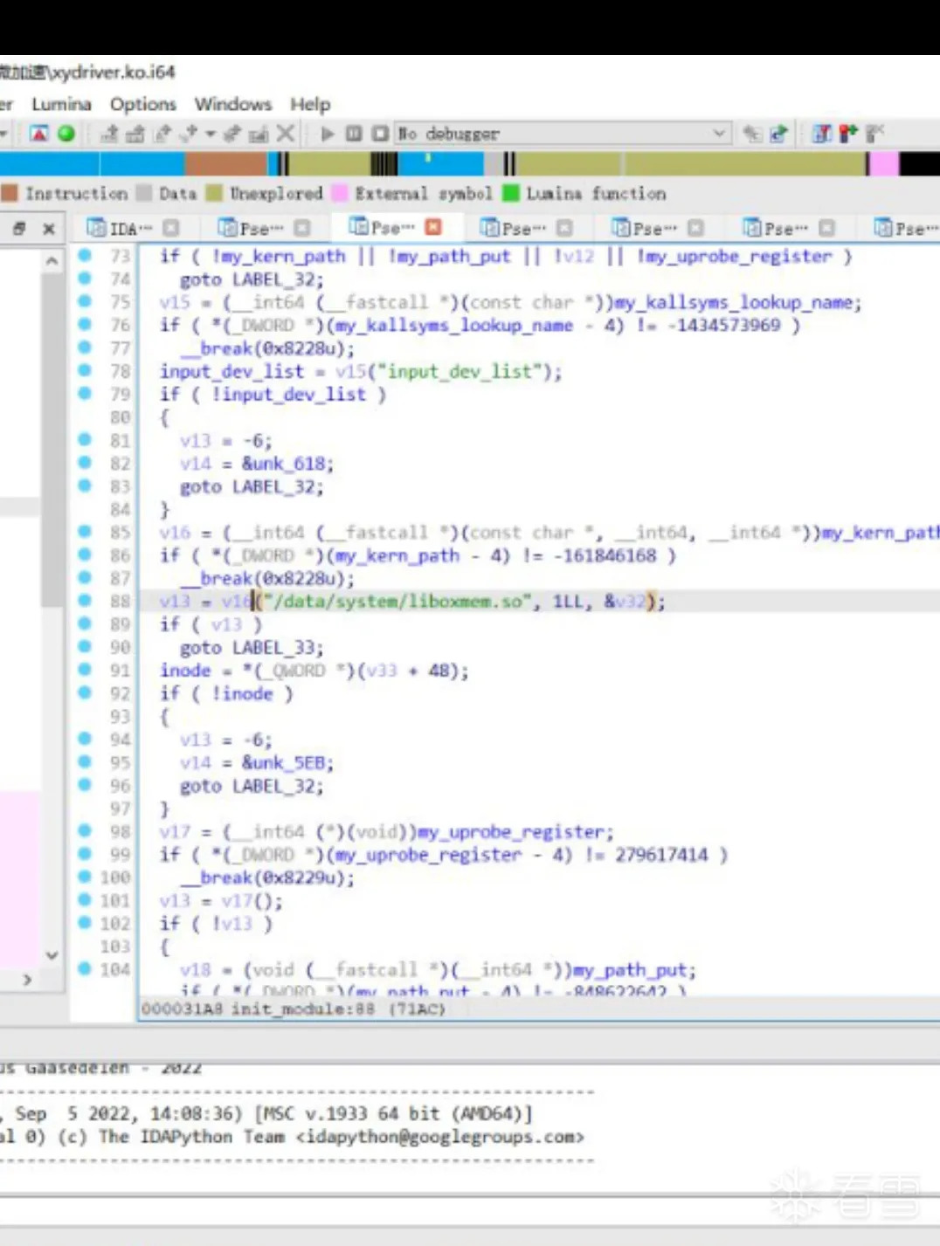Click the red and green flag toolbar icon
Screen dimensions: 940x1246
pyautogui.click(x=847, y=134)
